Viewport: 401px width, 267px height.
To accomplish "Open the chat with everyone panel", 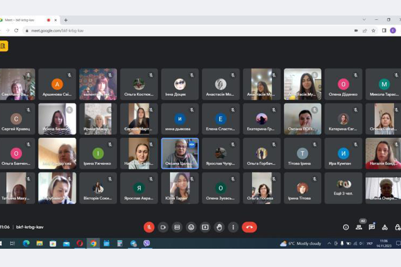I will (x=372, y=227).
